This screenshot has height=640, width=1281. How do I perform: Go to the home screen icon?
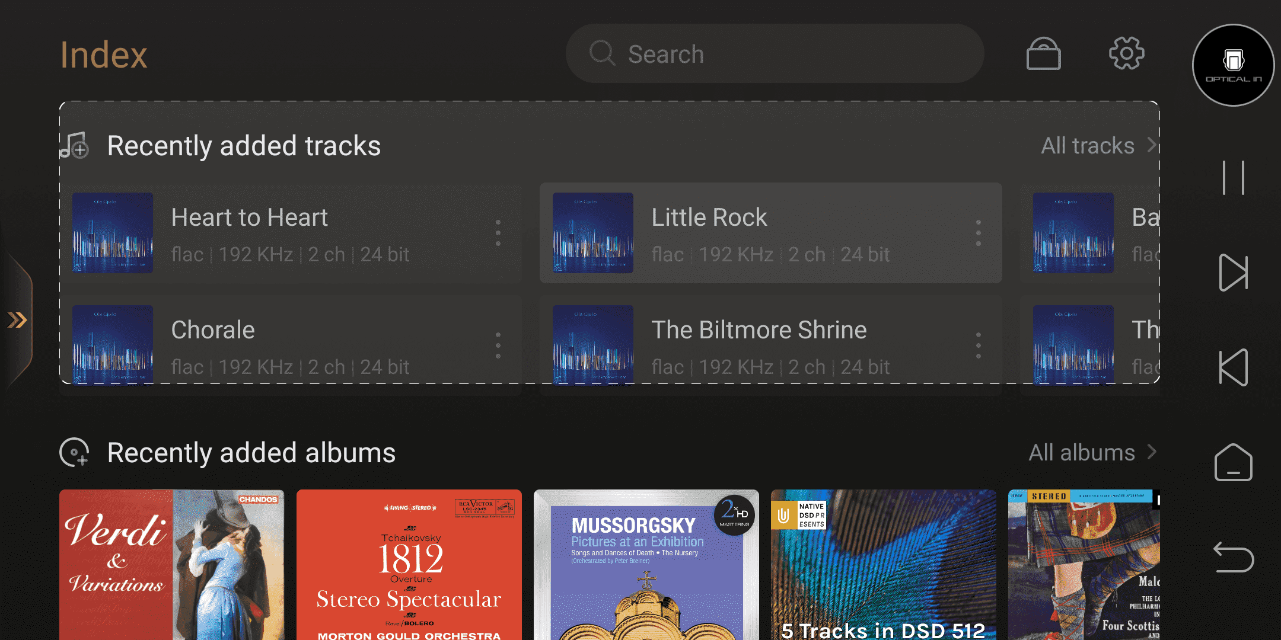tap(1234, 462)
